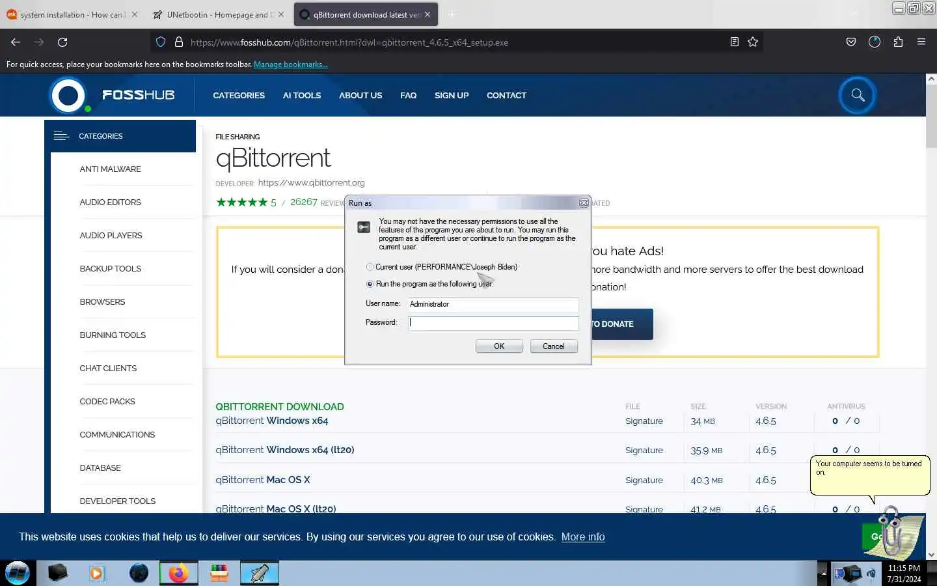Open AI TOOLS nav item
937x586 pixels.
(x=302, y=95)
